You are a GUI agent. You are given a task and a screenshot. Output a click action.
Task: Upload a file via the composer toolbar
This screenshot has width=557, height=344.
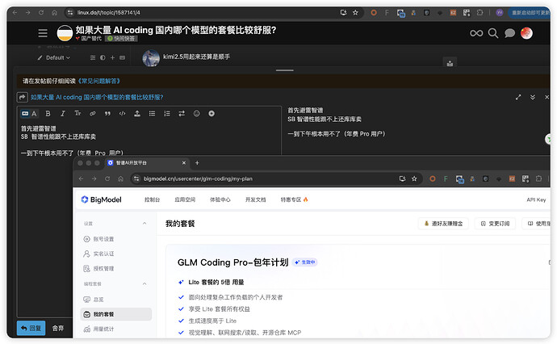[x=137, y=114]
